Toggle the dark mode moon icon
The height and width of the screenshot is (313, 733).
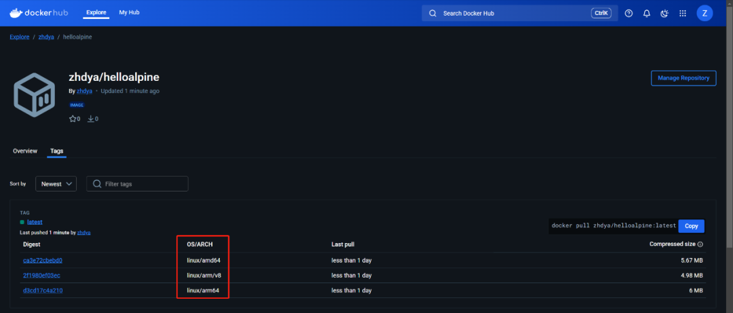pyautogui.click(x=664, y=14)
